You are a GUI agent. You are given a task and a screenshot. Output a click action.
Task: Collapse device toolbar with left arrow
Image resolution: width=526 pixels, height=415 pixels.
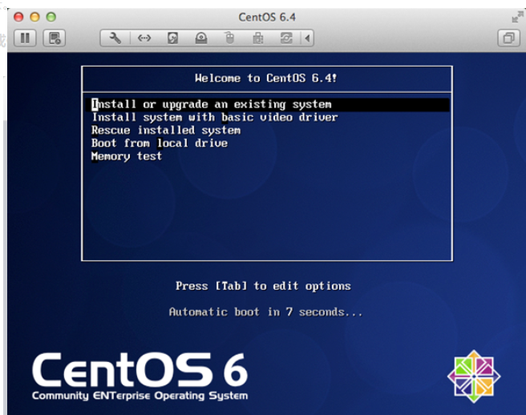coord(307,38)
